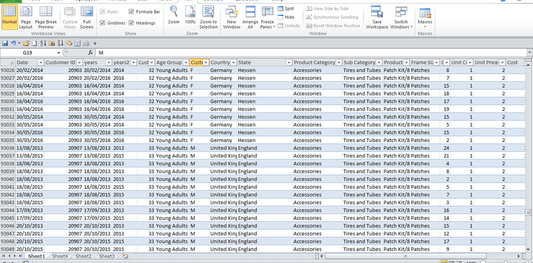Screen dimensions: 533x263
Task: Switch to Page Layout view
Action: click(26, 18)
